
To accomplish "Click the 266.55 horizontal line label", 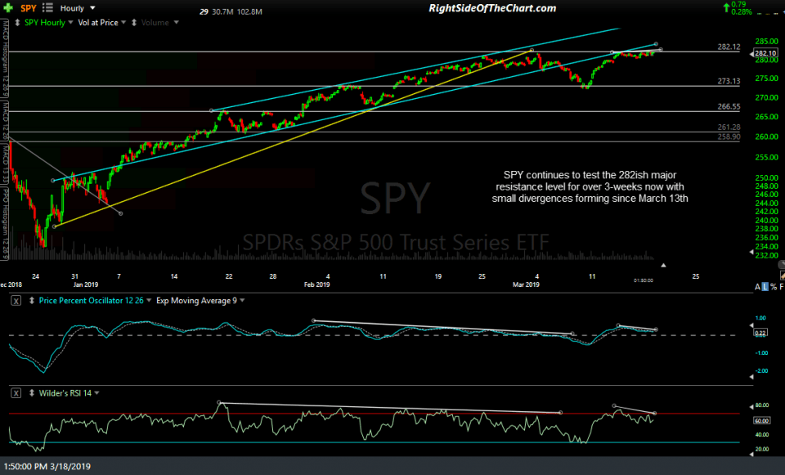I will (729, 106).
